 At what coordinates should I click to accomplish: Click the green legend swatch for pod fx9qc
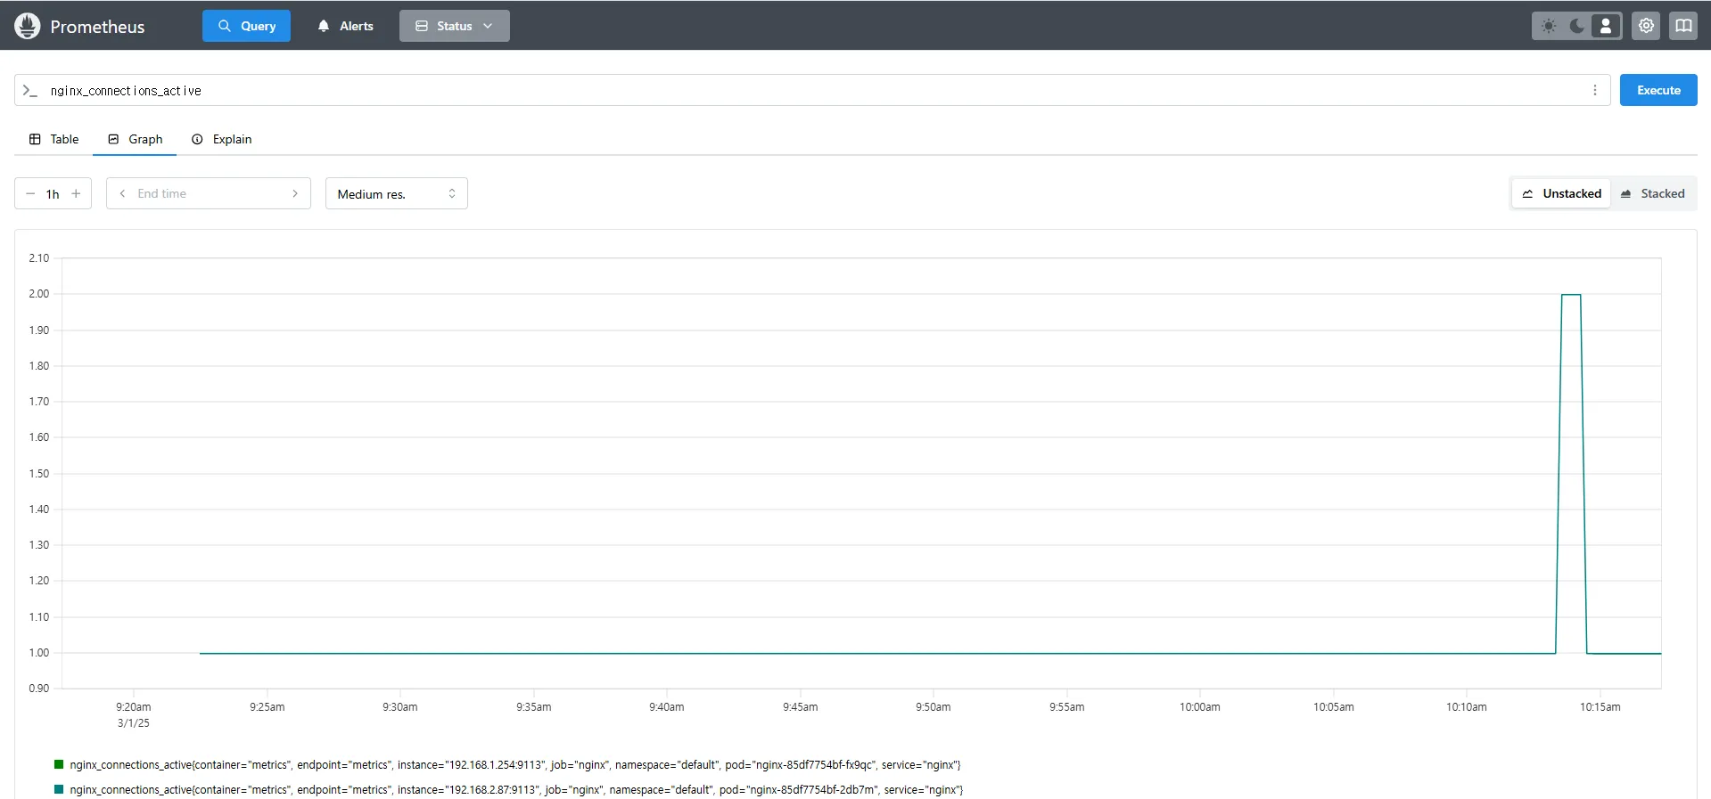tap(59, 764)
